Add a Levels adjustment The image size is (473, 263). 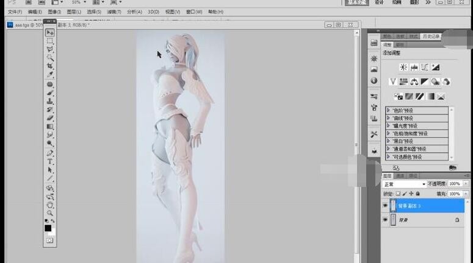[414, 67]
